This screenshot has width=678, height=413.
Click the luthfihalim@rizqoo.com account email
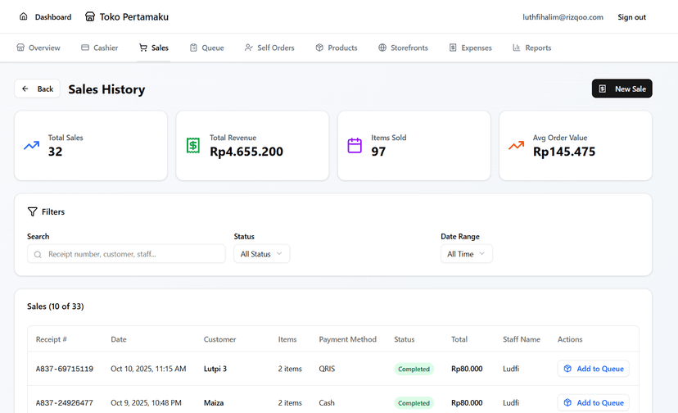click(563, 17)
